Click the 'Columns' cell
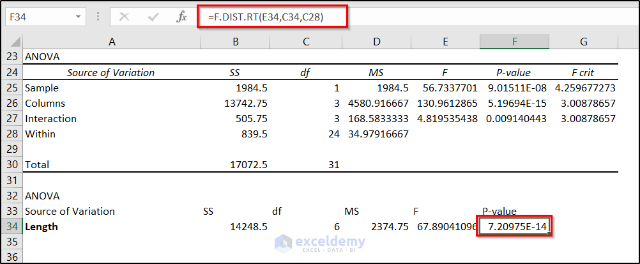 click(45, 104)
